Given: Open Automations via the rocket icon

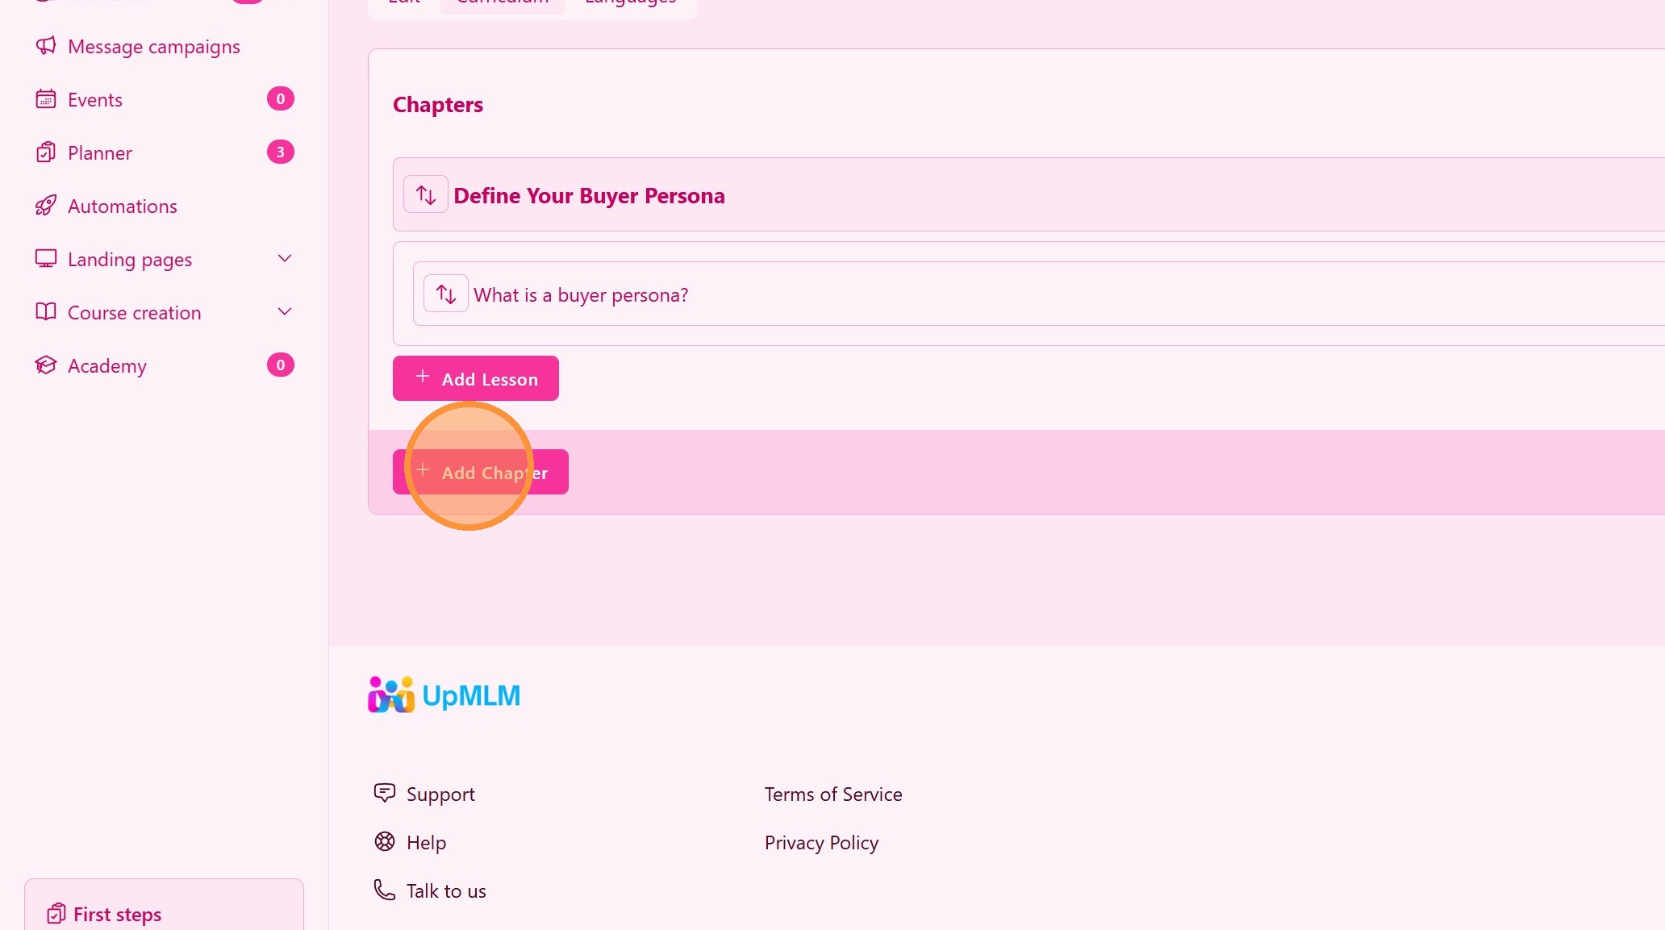Looking at the screenshot, I should [46, 206].
